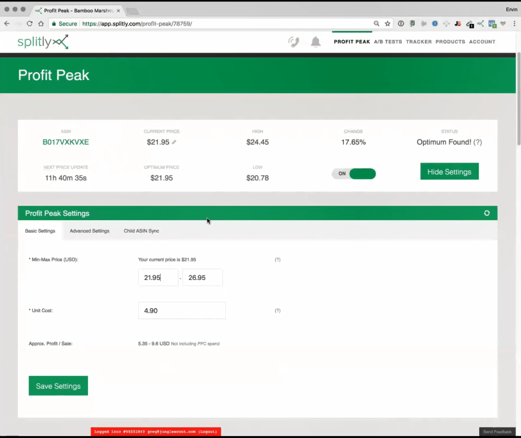The image size is (521, 438).
Task: Go back with the browser back arrow
Action: [7, 23]
